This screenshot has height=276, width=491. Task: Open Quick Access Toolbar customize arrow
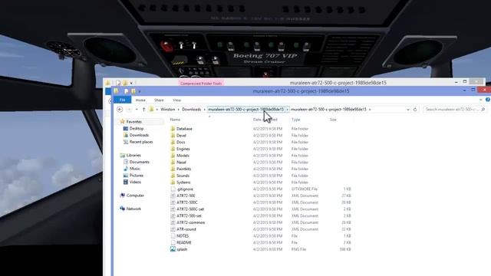(x=140, y=91)
